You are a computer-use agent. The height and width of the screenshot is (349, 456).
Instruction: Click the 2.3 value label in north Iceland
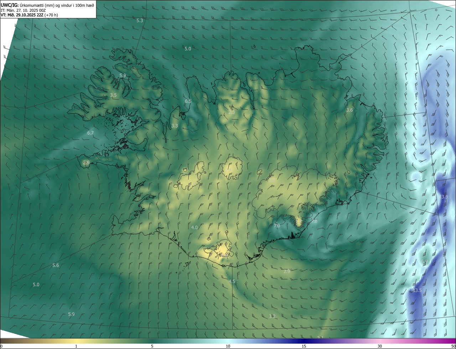[x=232, y=112]
